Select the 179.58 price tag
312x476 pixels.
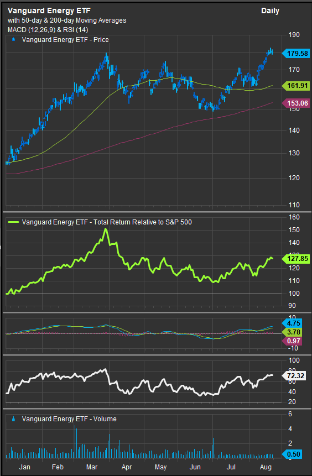tap(295, 54)
